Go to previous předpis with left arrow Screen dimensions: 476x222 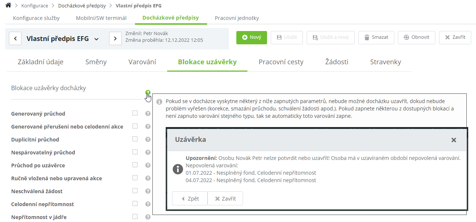[x=15, y=38]
